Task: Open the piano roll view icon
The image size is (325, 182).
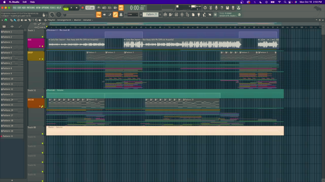Action: click(171, 14)
